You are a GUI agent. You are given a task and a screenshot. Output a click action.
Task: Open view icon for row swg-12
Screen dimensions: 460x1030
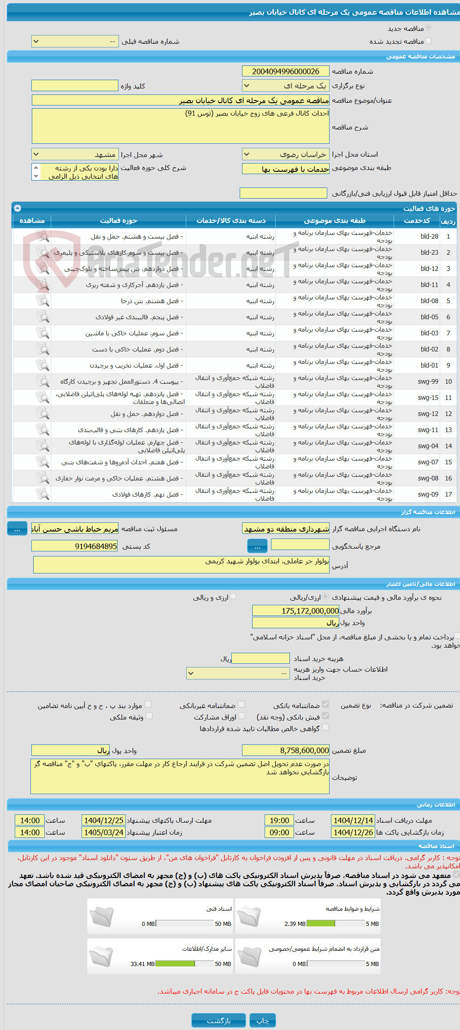[42, 414]
